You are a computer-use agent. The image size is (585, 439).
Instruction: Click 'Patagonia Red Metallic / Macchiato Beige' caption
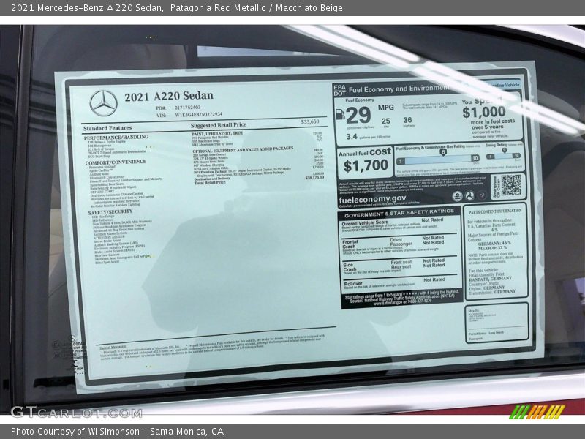[257, 8]
